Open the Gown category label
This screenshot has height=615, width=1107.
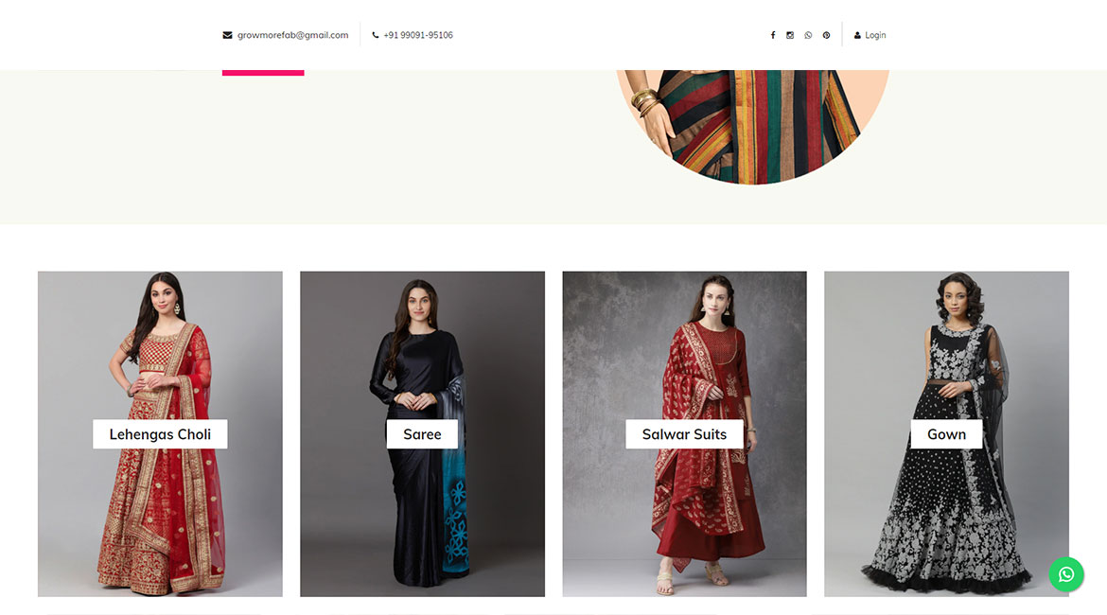(946, 434)
